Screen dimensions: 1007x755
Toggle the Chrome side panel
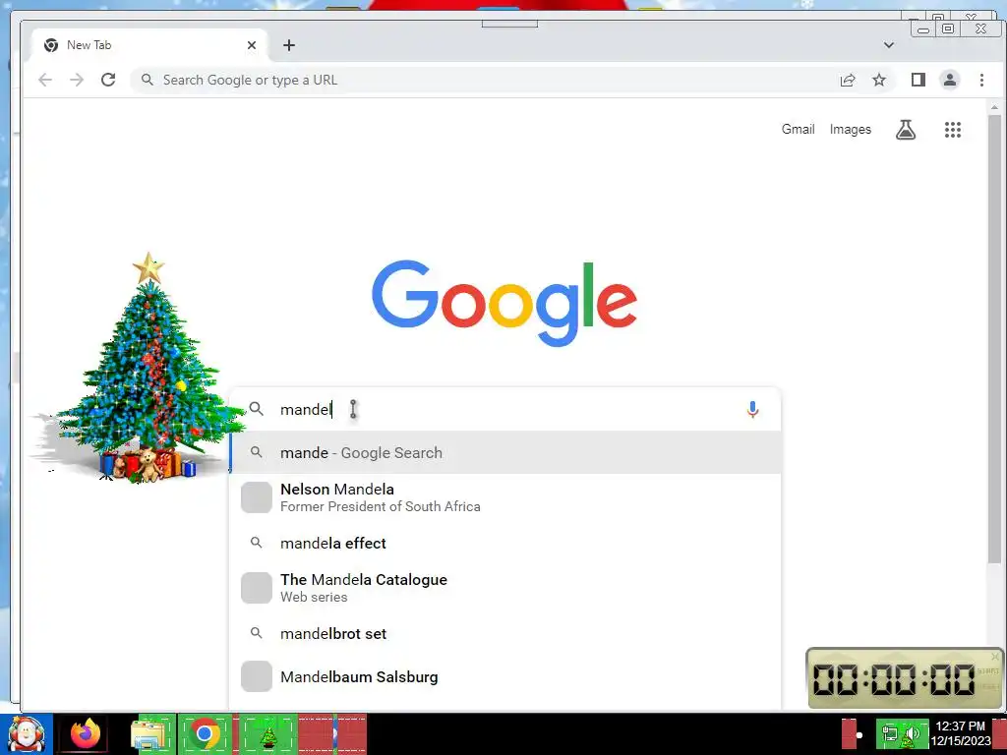918,80
